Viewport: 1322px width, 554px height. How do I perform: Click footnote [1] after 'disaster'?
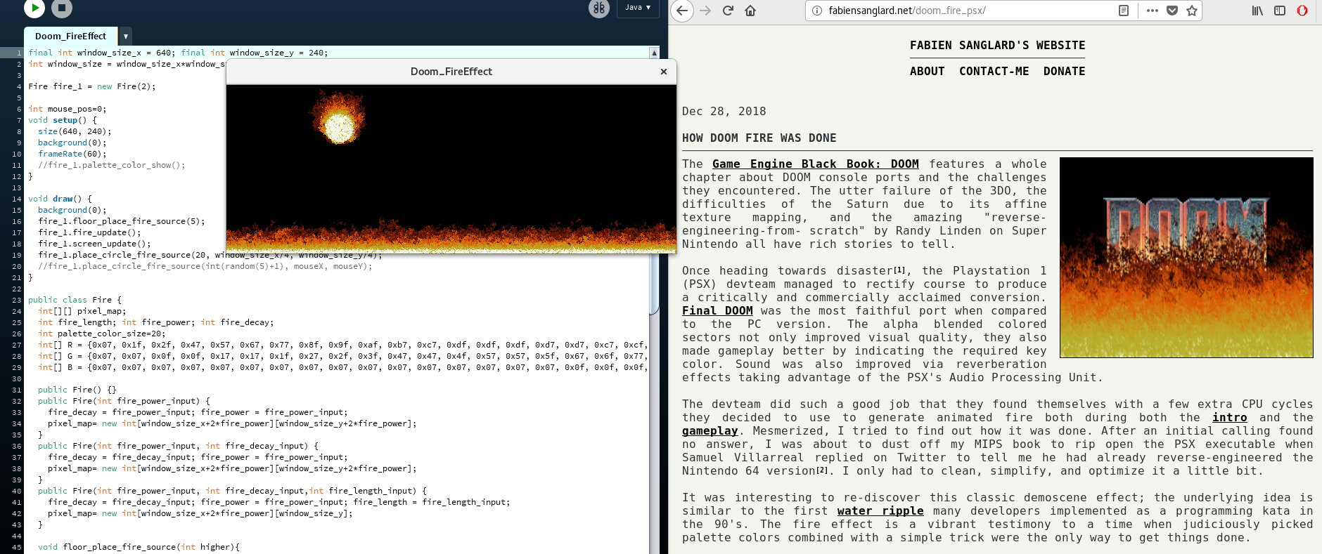point(899,270)
